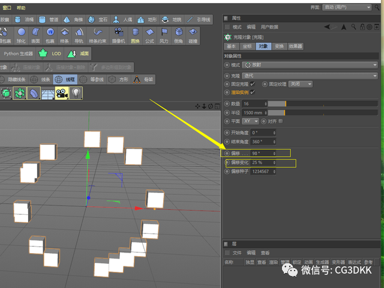Add a Gem (宝石) primitive object

point(98,20)
